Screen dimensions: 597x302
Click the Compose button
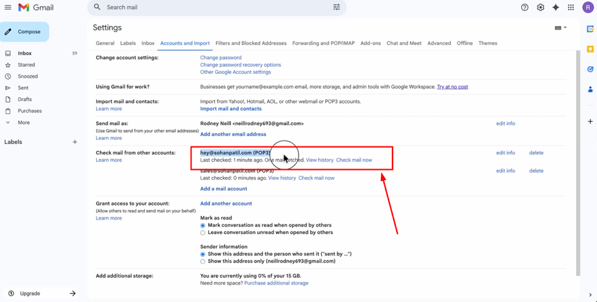(x=25, y=32)
